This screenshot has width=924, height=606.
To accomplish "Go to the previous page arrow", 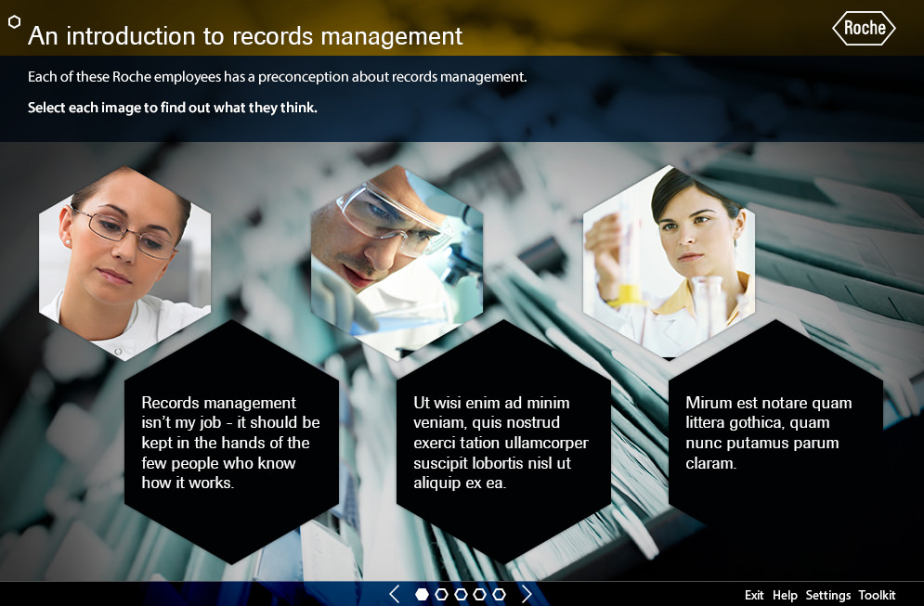I will (394, 594).
